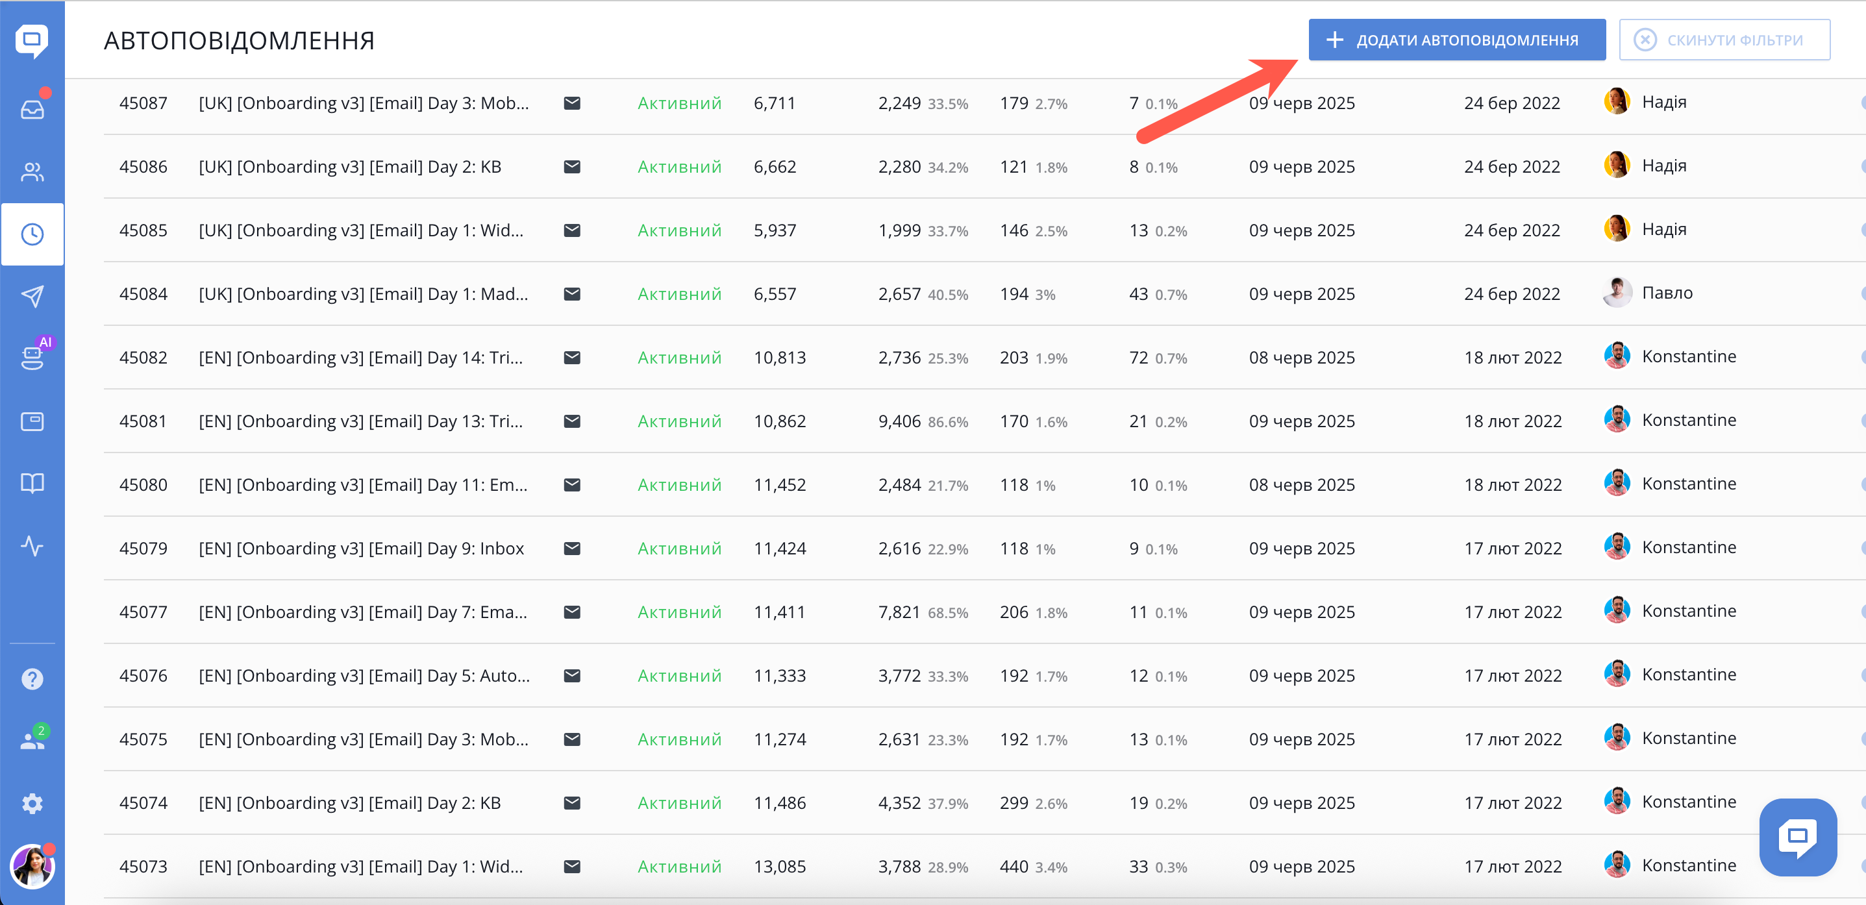The image size is (1866, 905).
Task: Click date 24 бер 2022 in row 45086
Action: coord(1511,167)
